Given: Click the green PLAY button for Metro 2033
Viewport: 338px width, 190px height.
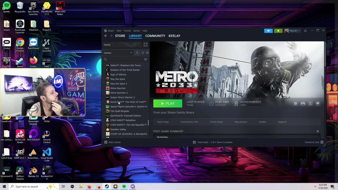Looking at the screenshot, I should pyautogui.click(x=168, y=103).
